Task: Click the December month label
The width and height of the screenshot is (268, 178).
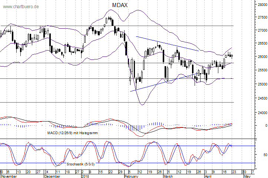Action: [52, 176]
